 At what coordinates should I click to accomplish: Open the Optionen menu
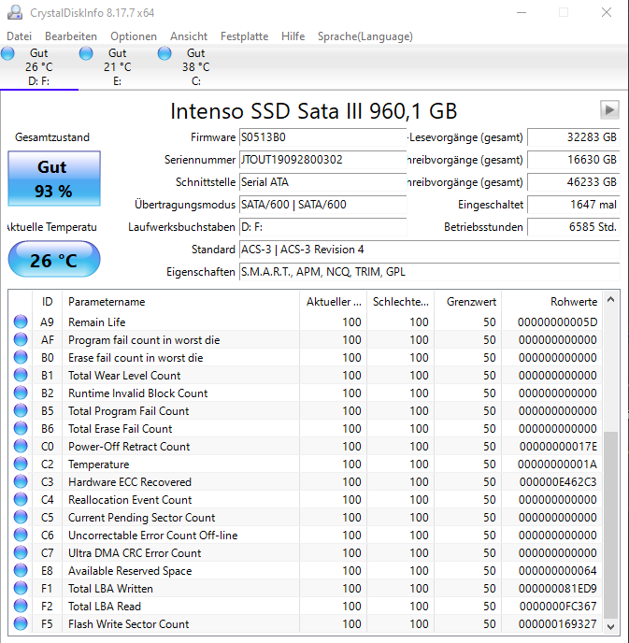(x=134, y=36)
